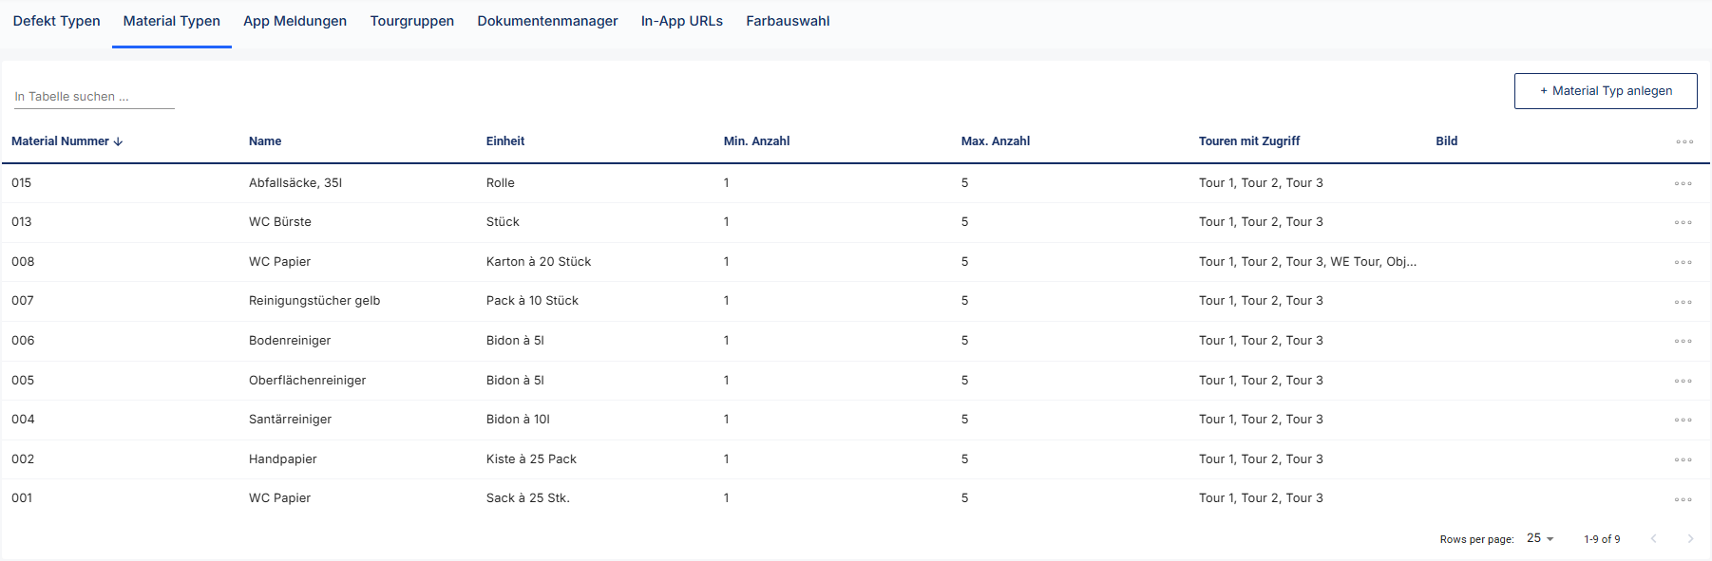Open row actions for Bodenreiniger
The width and height of the screenshot is (1712, 561).
(1683, 341)
